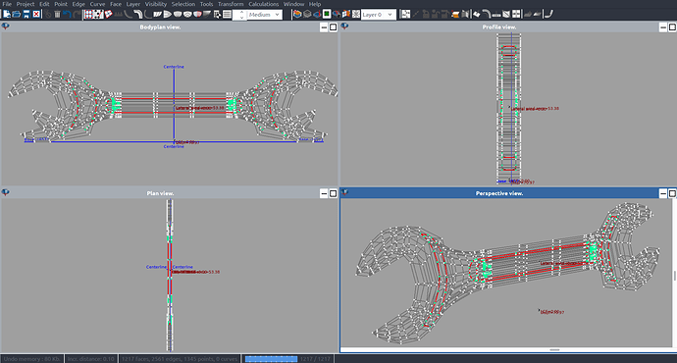Click the trash can delete icon
This screenshot has width=677, height=363.
point(57,15)
